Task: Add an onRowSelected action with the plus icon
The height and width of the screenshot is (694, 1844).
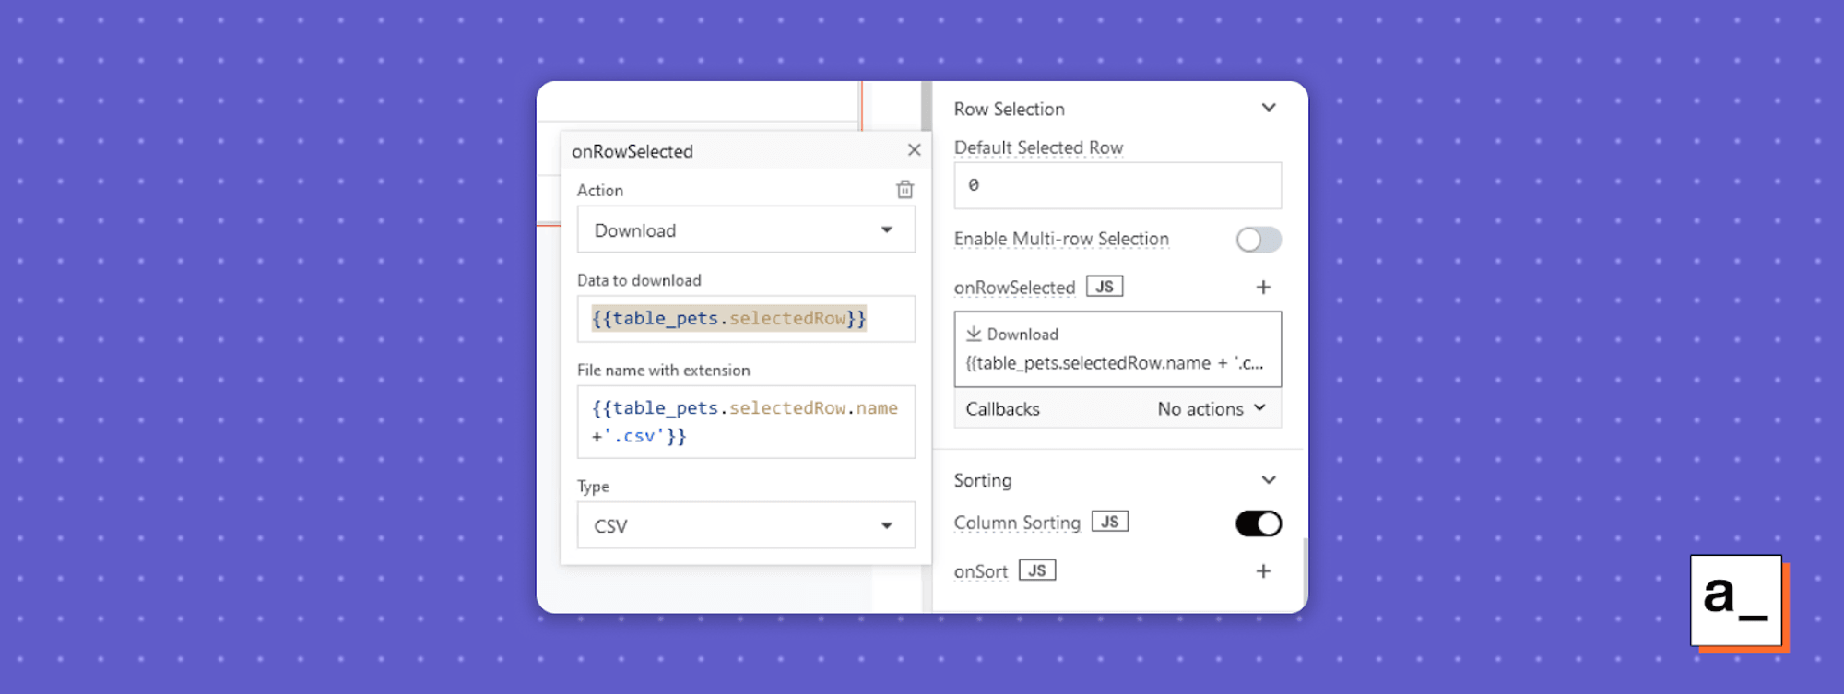Action: tap(1263, 288)
